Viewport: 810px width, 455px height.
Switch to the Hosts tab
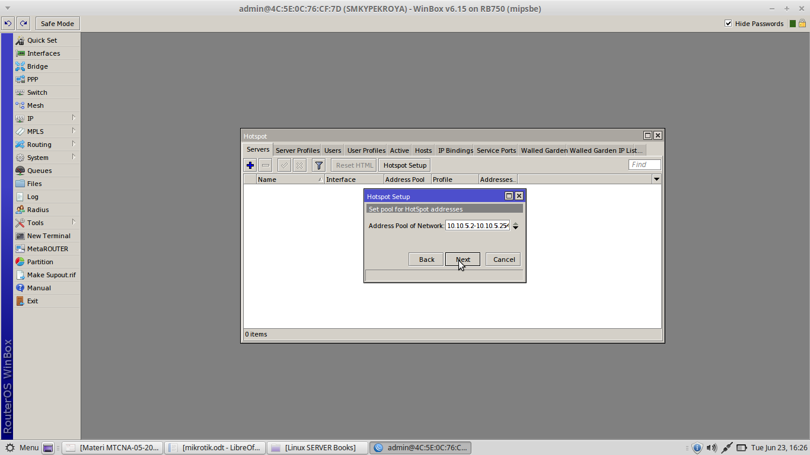coord(423,150)
